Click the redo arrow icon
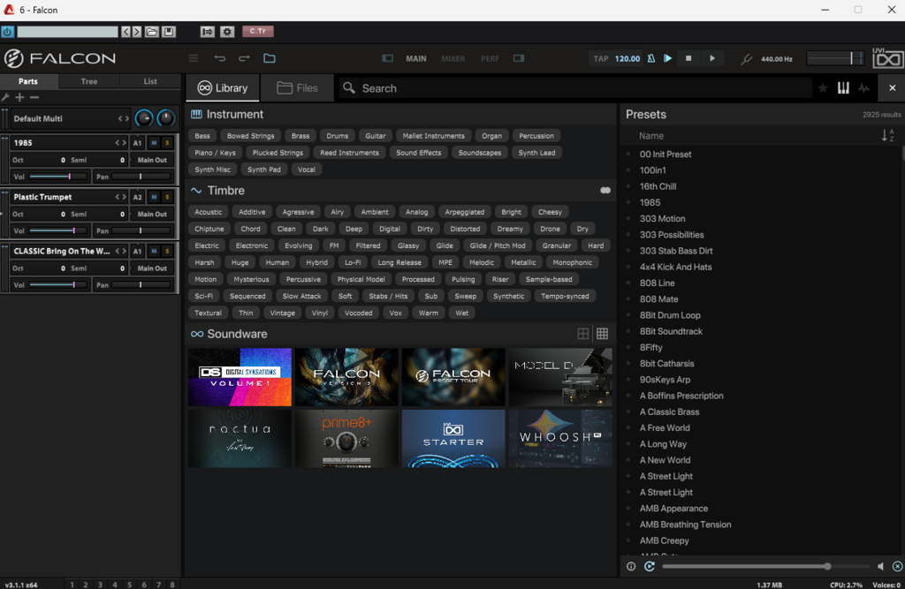Viewport: 905px width, 589px height. (x=244, y=58)
